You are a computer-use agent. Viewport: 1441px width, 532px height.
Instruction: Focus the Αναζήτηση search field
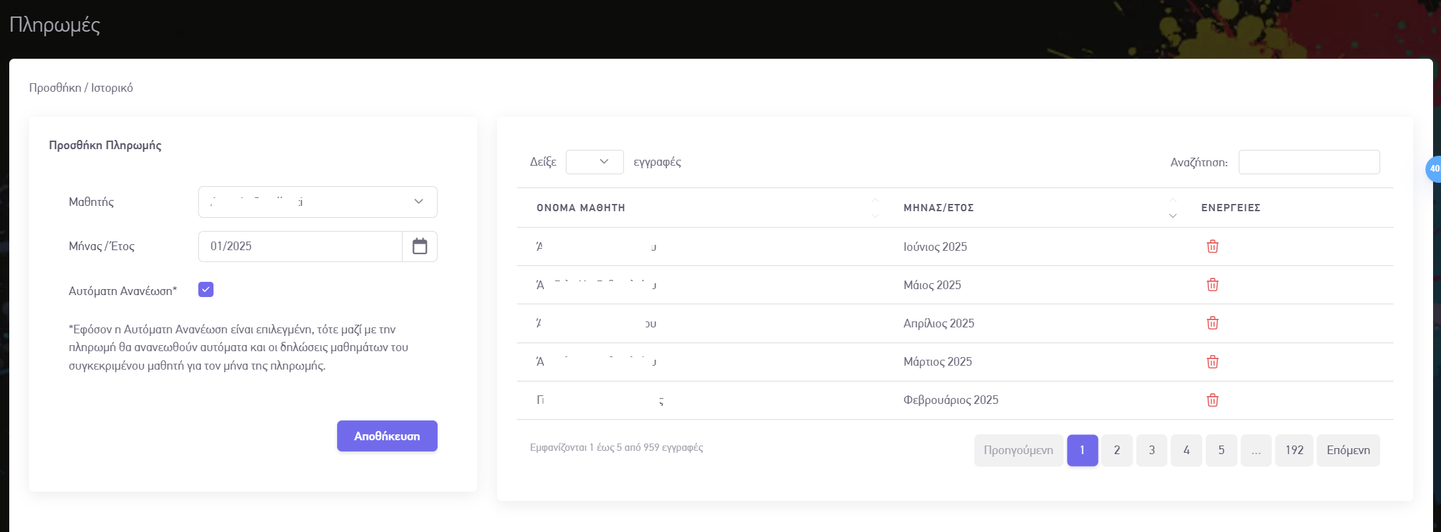click(1309, 162)
